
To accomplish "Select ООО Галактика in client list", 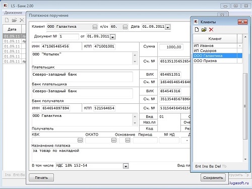I will click(217, 56).
